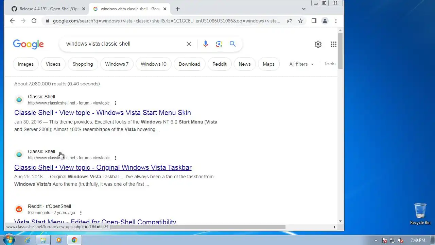
Task: Filter results by Videos
Action: pos(53,64)
